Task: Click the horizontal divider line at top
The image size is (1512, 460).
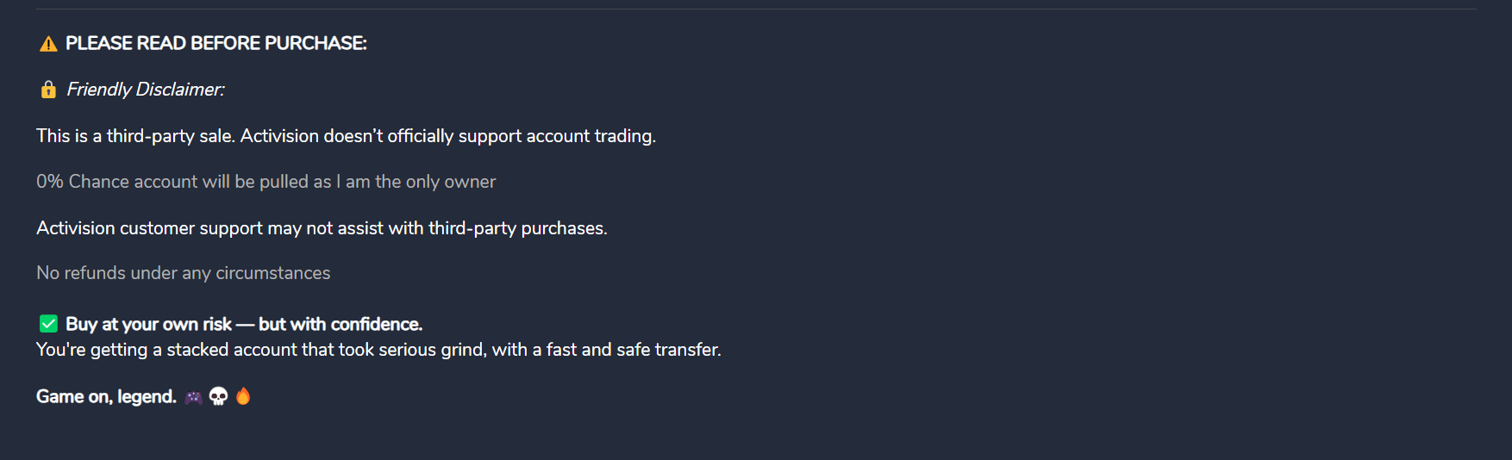Action: [x=756, y=9]
